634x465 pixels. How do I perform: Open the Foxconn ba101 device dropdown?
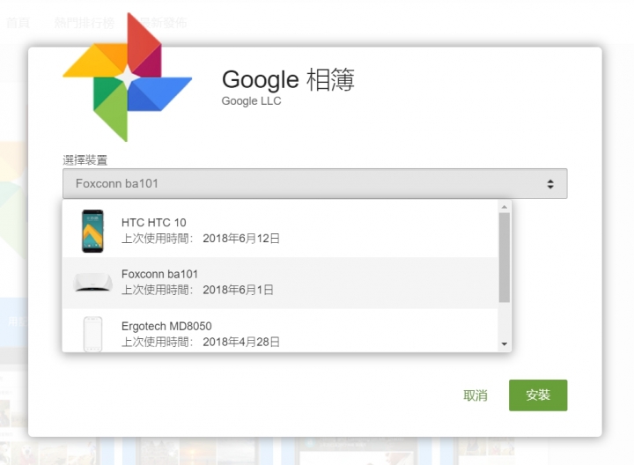click(x=315, y=183)
